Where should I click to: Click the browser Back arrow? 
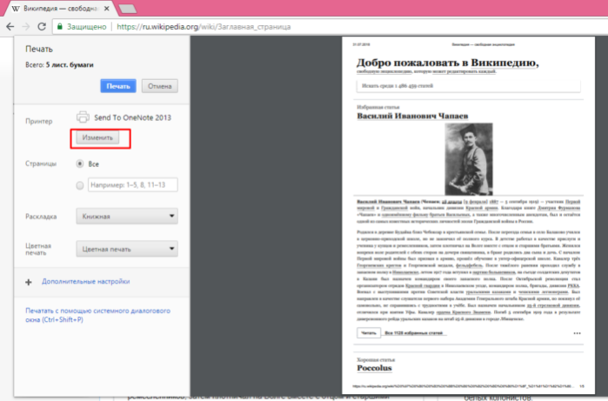[x=10, y=26]
